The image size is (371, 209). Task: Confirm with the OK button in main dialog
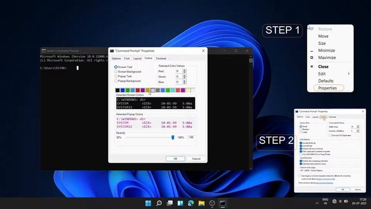coord(175,158)
